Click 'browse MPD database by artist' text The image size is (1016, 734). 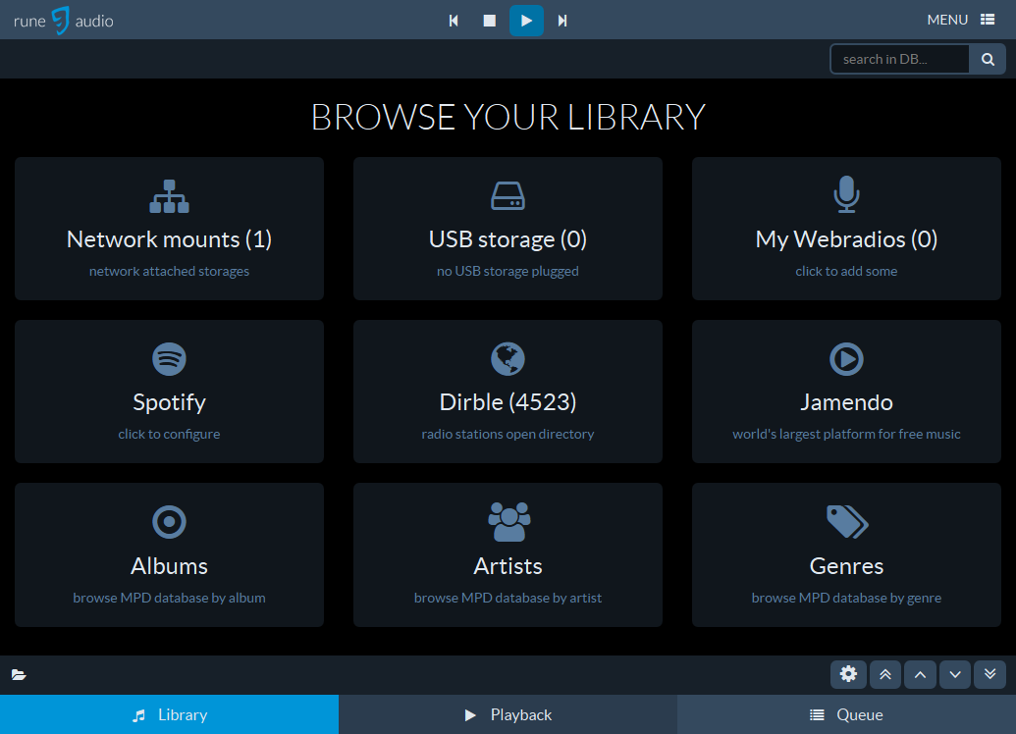click(508, 598)
